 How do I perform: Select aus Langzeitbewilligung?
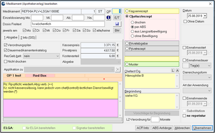132,31
